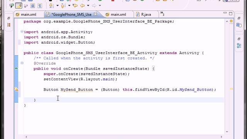Click italic 'MySend_Button' in R.id
Screen dimensions: 247x139
(x=196, y=90)
